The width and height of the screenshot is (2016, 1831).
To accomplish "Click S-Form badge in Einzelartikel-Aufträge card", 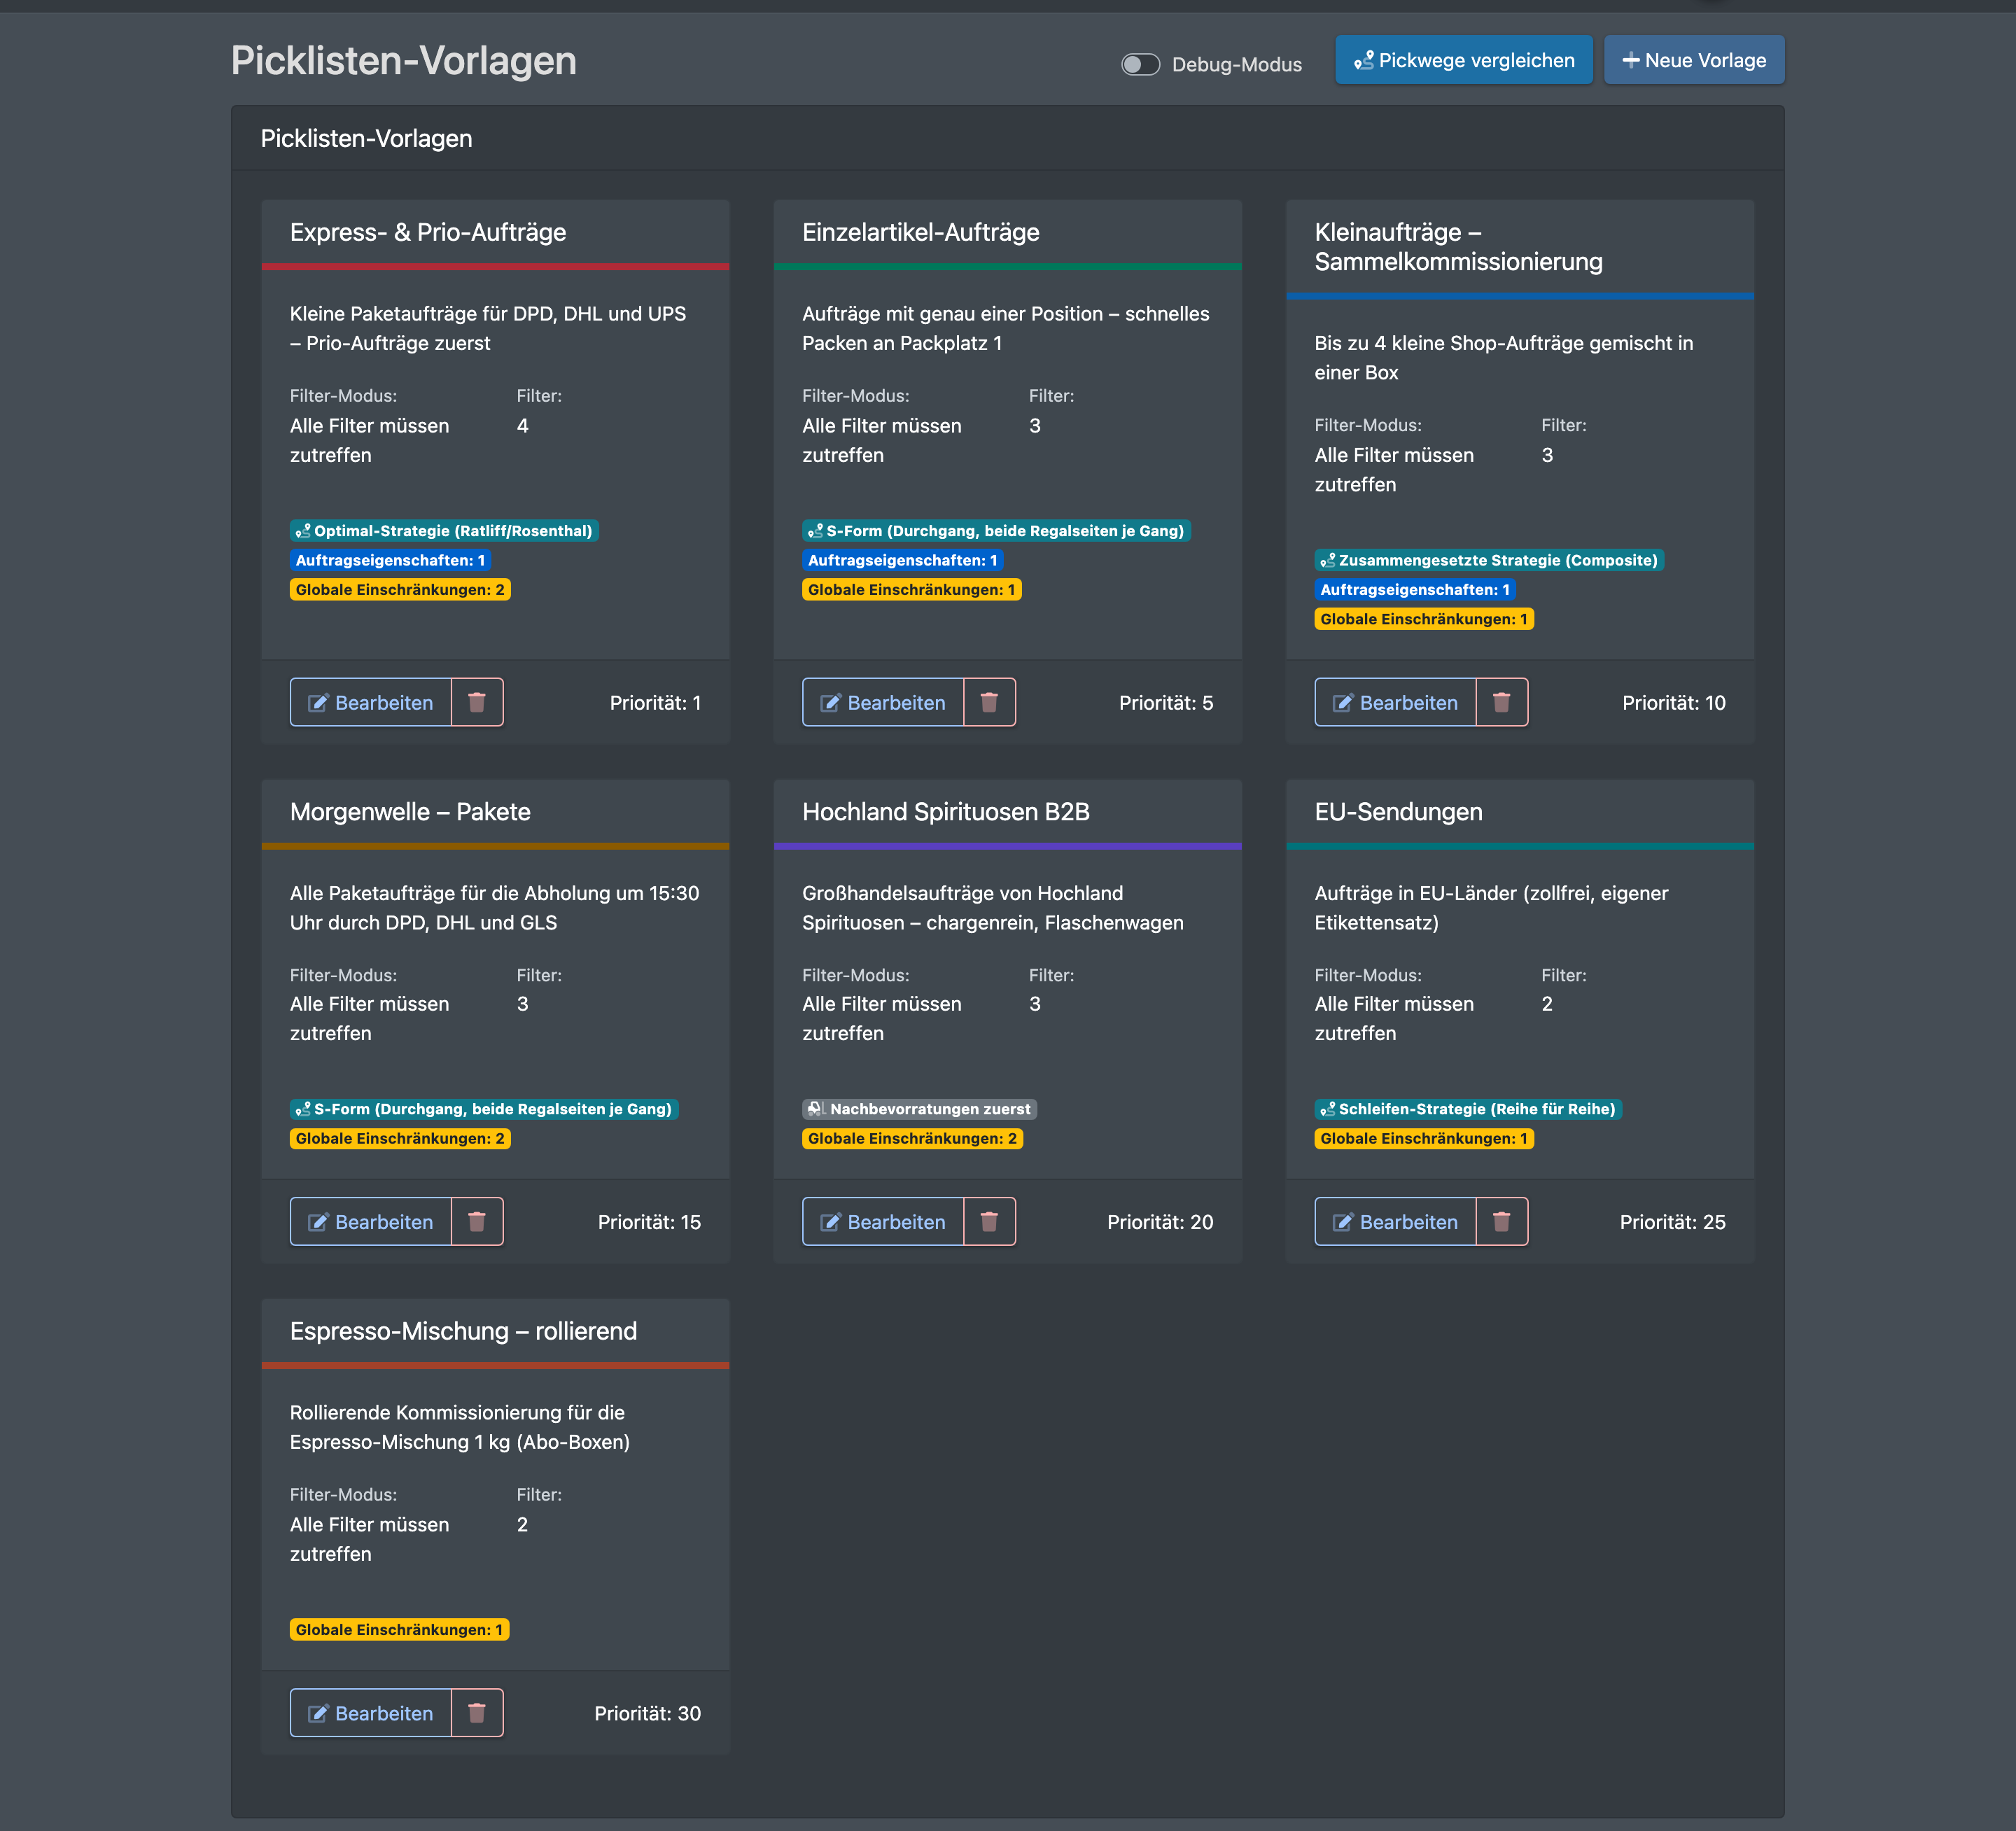I will (996, 531).
